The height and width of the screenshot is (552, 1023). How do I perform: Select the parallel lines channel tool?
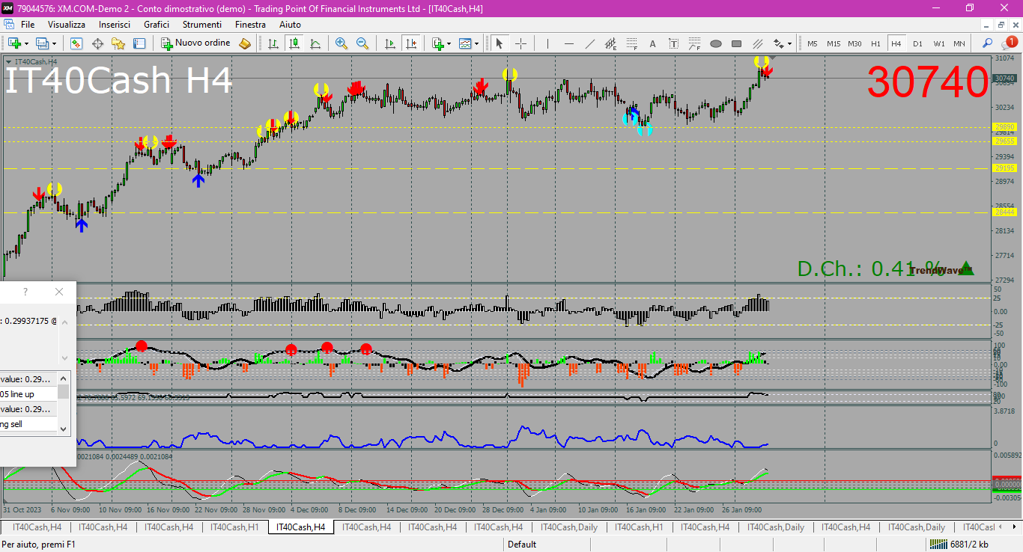pos(757,43)
